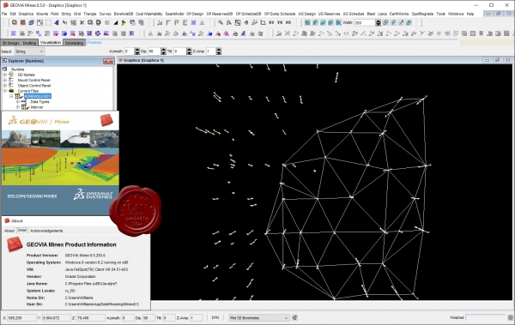
Task: Open the BoreholeDB menu
Action: click(x=124, y=14)
